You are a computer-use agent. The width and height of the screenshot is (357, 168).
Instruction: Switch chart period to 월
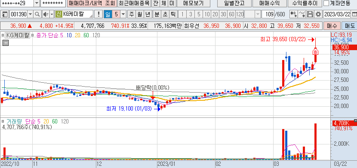click(139, 14)
